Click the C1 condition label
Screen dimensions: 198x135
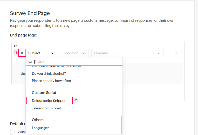[x=16, y=46]
